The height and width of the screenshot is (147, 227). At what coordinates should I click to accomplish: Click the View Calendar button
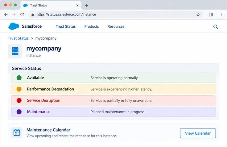click(198, 133)
